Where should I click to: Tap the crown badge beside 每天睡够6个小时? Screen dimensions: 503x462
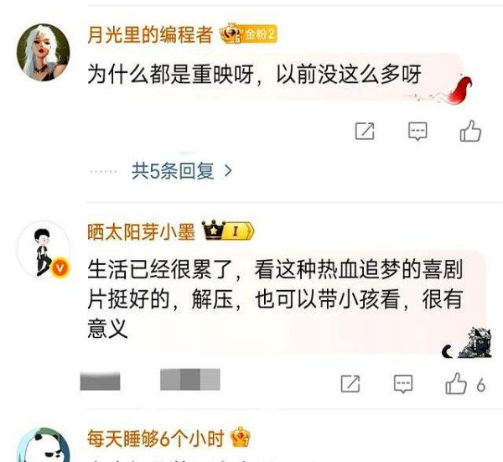241,437
